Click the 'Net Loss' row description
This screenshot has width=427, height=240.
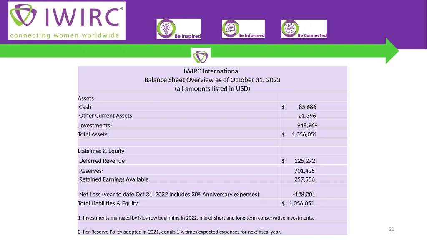(169, 194)
